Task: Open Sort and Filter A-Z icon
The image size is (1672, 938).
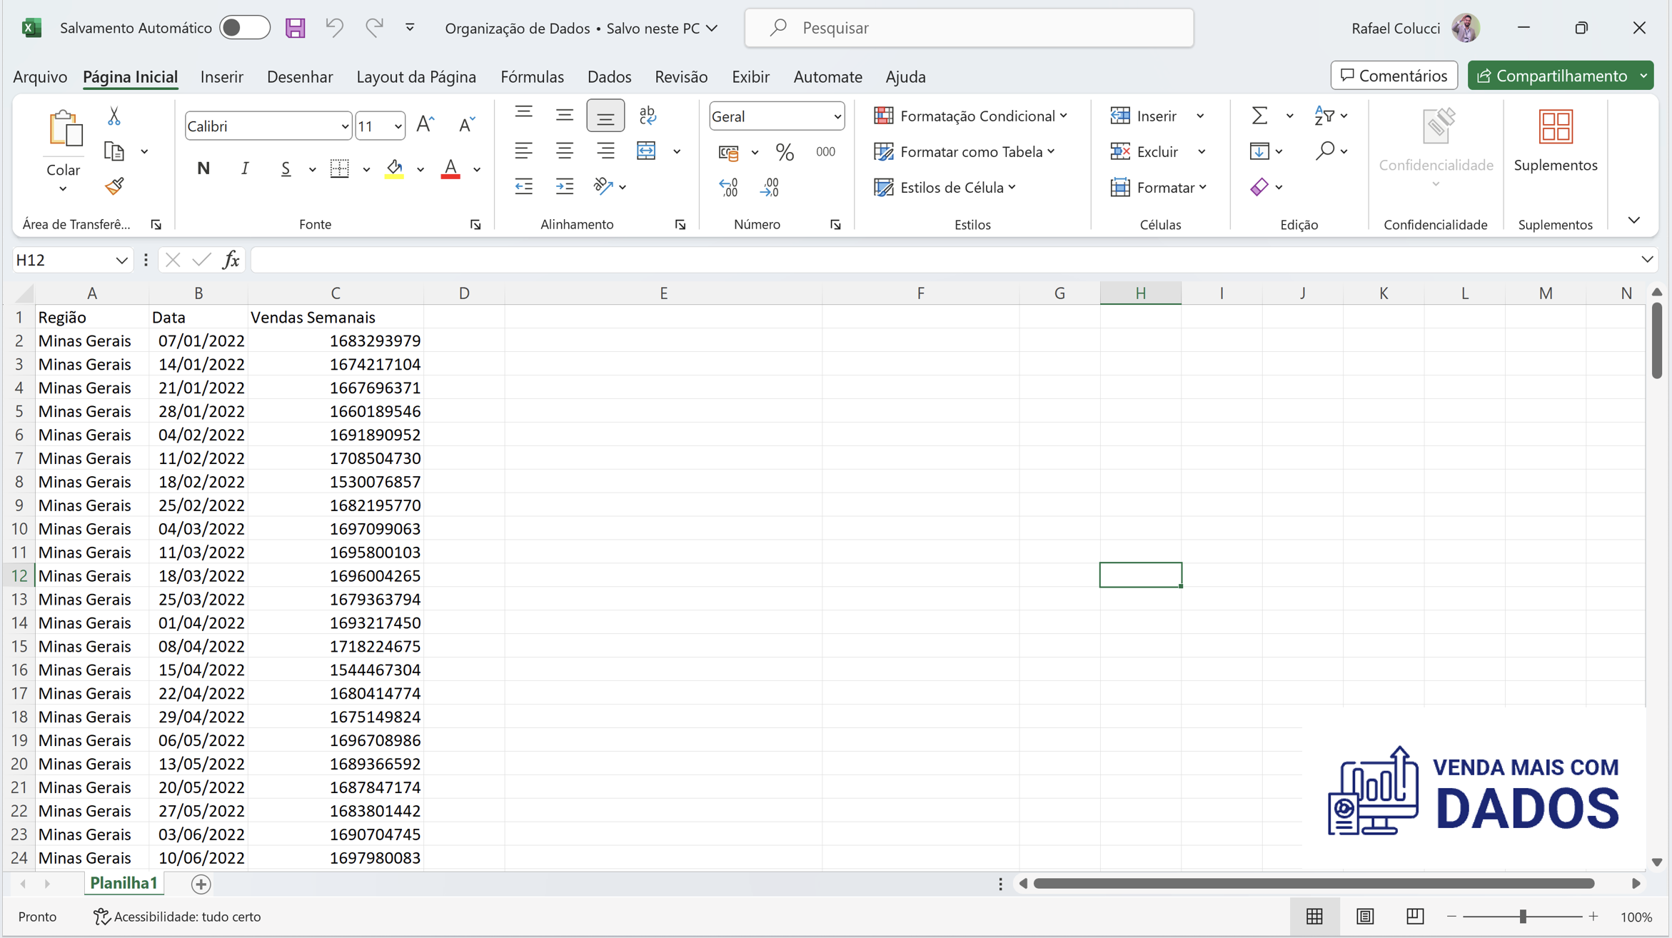Action: 1324,116
